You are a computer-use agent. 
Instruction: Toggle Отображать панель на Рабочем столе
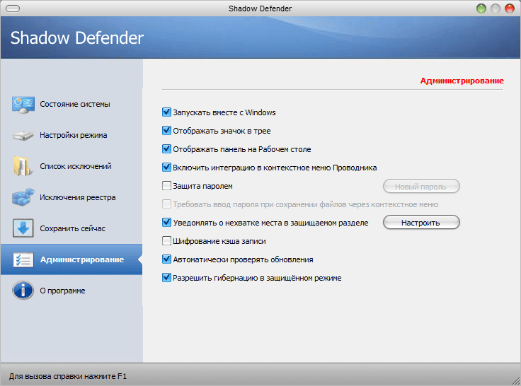166,149
